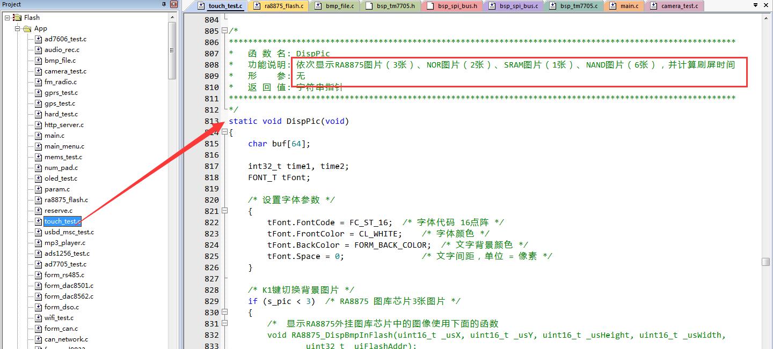This screenshot has width=773, height=349.
Task: Close the Project panel
Action: point(173,4)
